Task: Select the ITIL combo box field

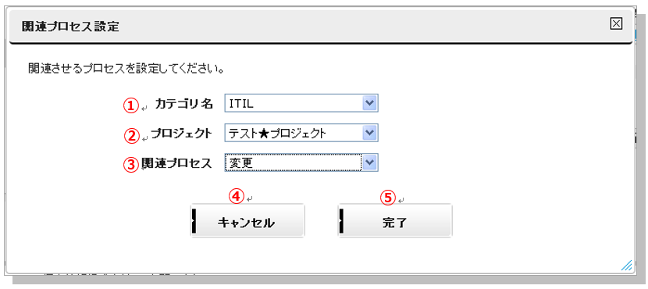Action: pyautogui.click(x=301, y=103)
